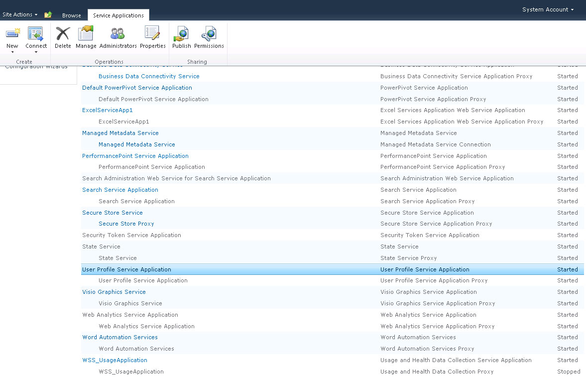Switch to the Browse tab
Image resolution: width=586 pixels, height=380 pixels.
(71, 15)
